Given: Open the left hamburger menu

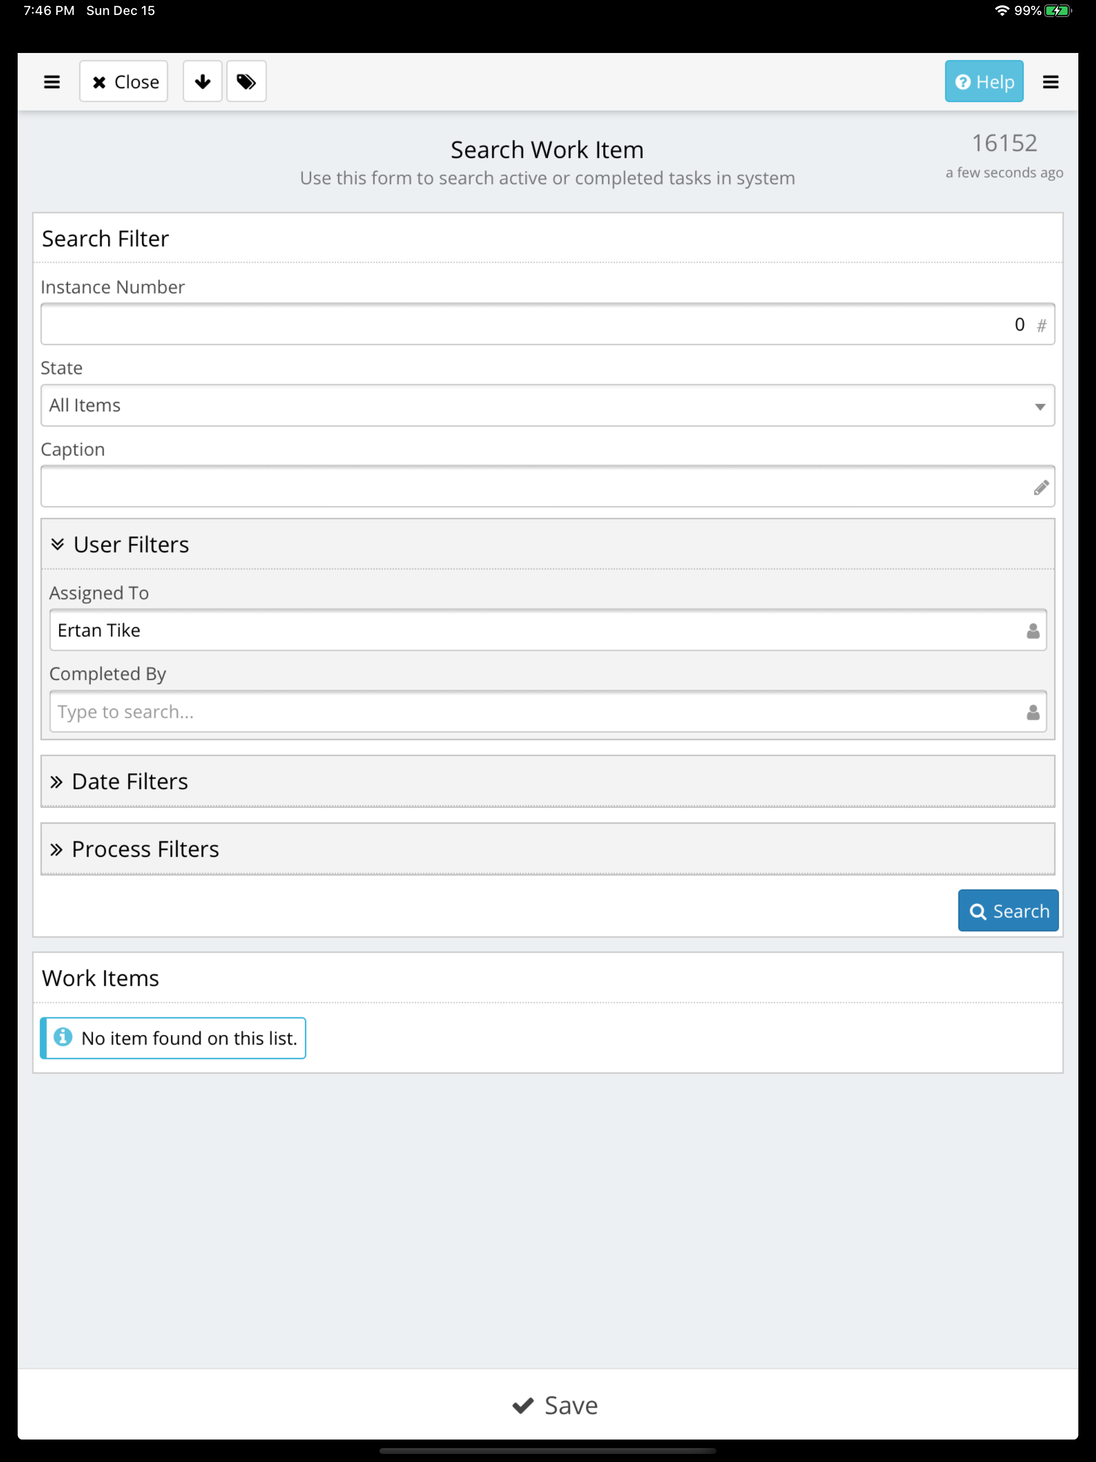Looking at the screenshot, I should (x=51, y=82).
